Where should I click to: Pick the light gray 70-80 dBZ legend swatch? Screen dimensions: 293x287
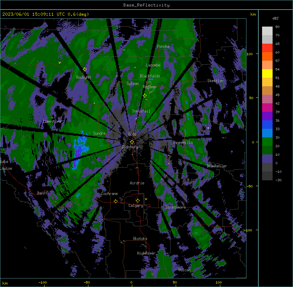267,31
